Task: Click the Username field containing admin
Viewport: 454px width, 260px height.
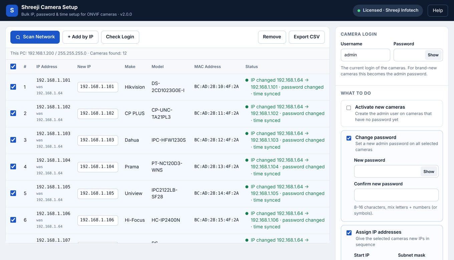Action: [x=365, y=55]
